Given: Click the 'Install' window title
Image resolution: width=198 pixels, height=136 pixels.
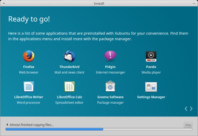Looking at the screenshot, I should coord(99,3).
